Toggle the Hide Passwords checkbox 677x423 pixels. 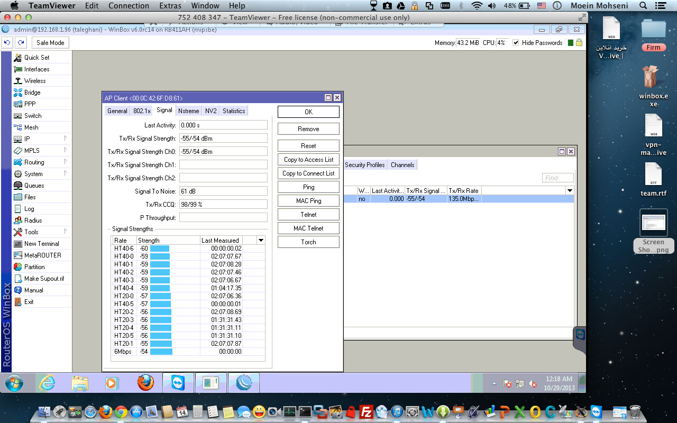pyautogui.click(x=515, y=43)
